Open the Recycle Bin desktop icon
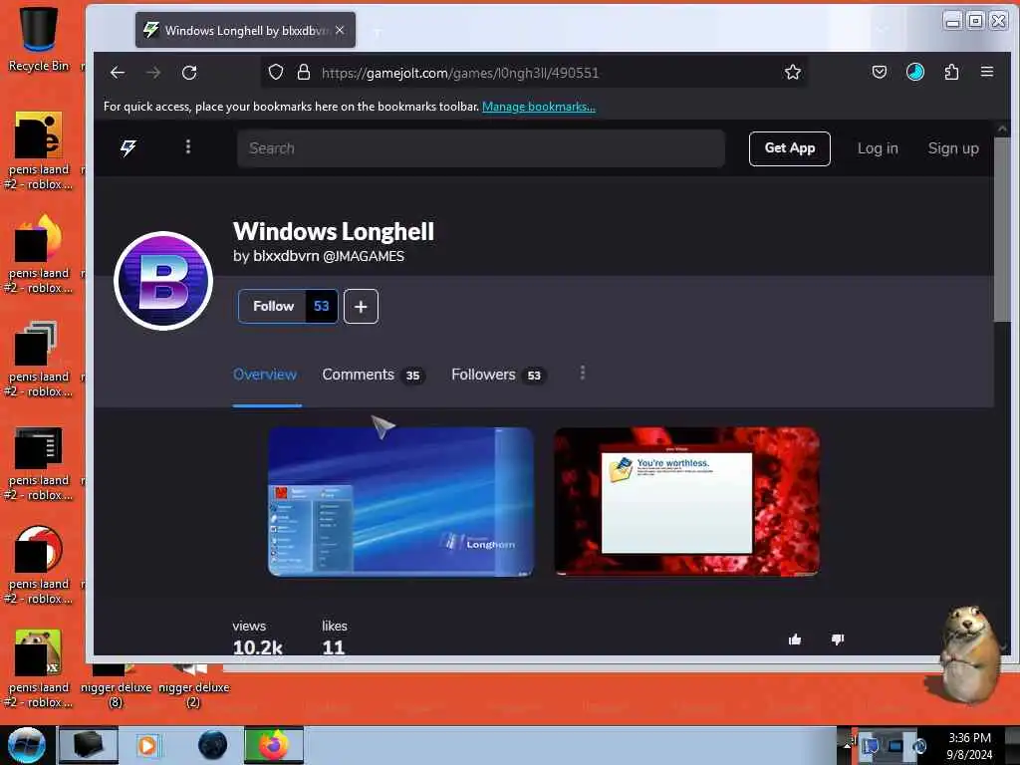The width and height of the screenshot is (1020, 765). point(39,38)
